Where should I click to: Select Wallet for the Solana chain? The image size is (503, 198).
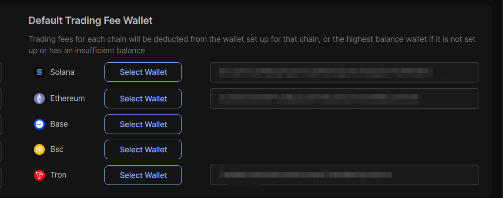pyautogui.click(x=143, y=72)
